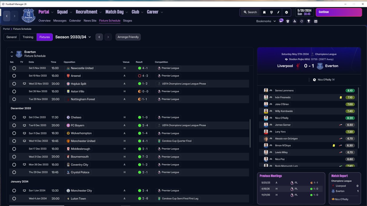
Task: Expand the Squad menu dropdown
Action: click(x=71, y=12)
